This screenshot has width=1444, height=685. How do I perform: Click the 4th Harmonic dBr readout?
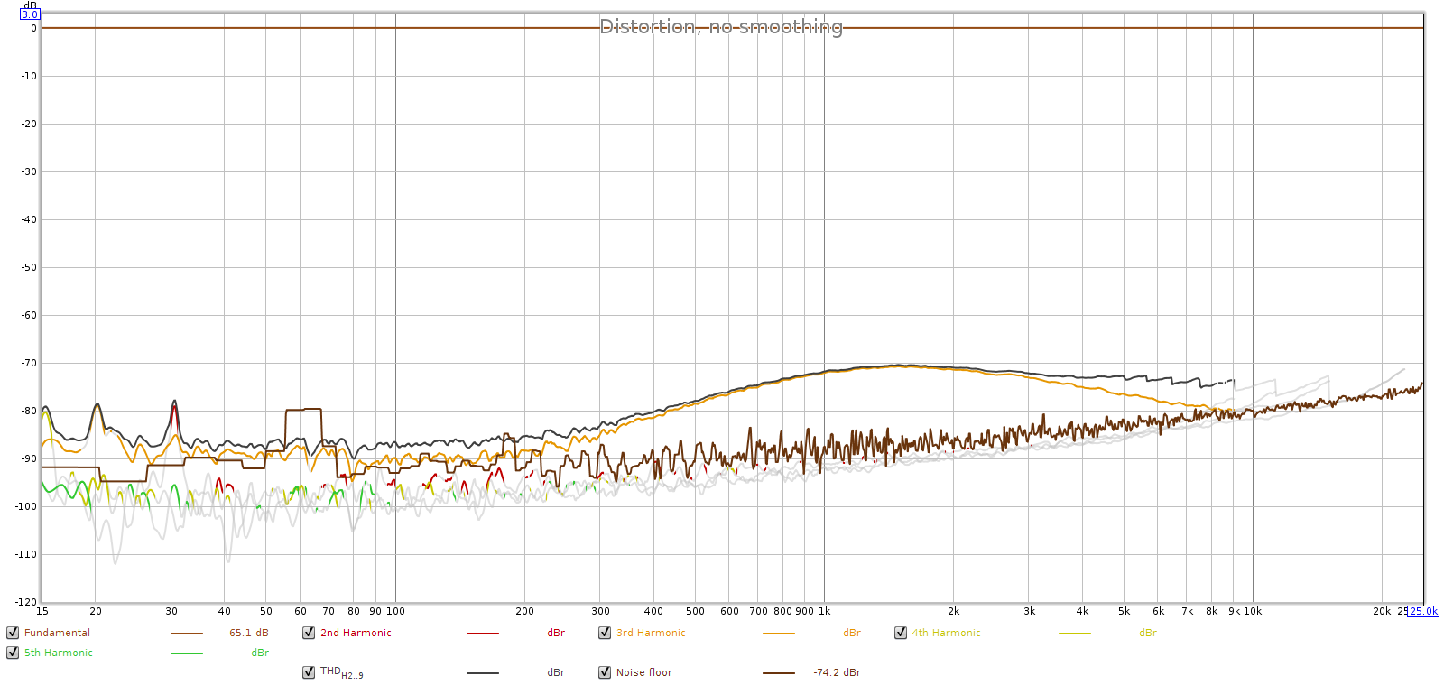(x=1148, y=633)
